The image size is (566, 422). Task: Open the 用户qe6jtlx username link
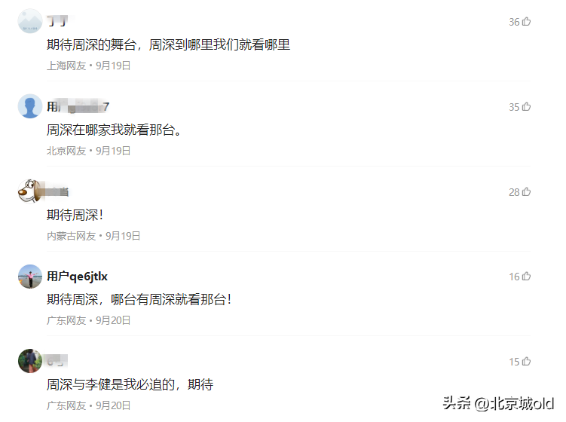pos(77,277)
